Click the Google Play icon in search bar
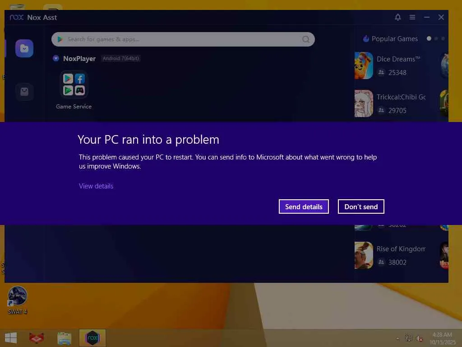Viewport: 462px width, 347px height. pyautogui.click(x=60, y=39)
